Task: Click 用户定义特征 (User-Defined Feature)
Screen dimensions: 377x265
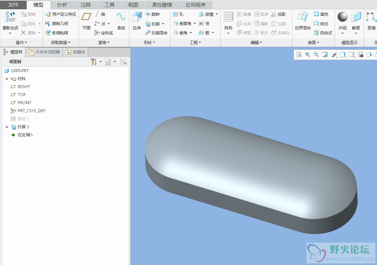Action: pyautogui.click(x=61, y=14)
